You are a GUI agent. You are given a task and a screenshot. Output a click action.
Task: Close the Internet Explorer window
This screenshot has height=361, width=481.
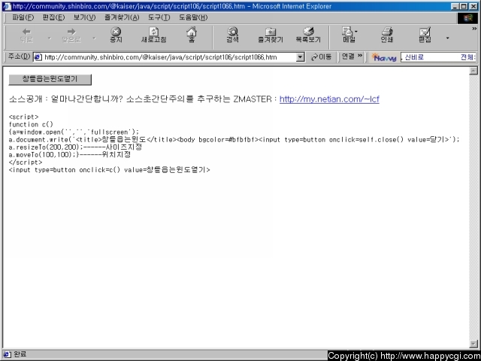point(473,6)
